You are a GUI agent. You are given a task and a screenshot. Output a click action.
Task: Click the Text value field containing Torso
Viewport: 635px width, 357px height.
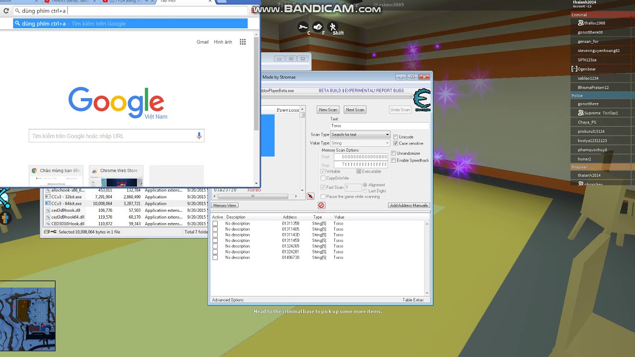coord(380,126)
